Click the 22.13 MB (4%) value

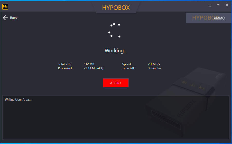click(94, 68)
